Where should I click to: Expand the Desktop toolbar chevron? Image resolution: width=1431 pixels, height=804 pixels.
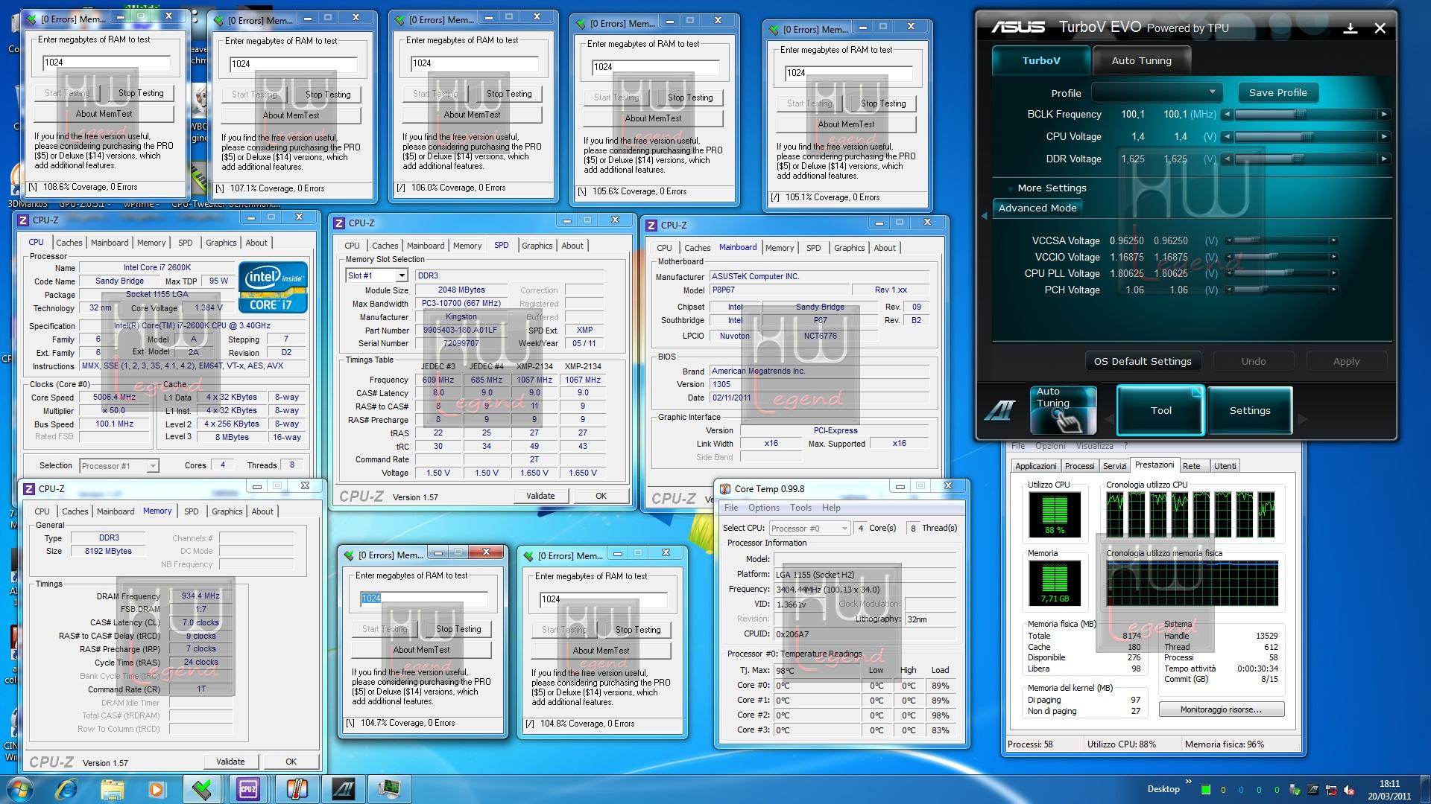click(x=1189, y=782)
